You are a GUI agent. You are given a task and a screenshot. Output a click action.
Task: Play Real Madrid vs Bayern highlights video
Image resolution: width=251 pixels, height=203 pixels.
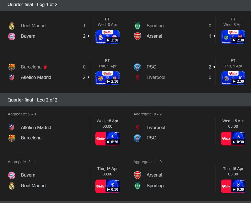pyautogui.click(x=107, y=37)
